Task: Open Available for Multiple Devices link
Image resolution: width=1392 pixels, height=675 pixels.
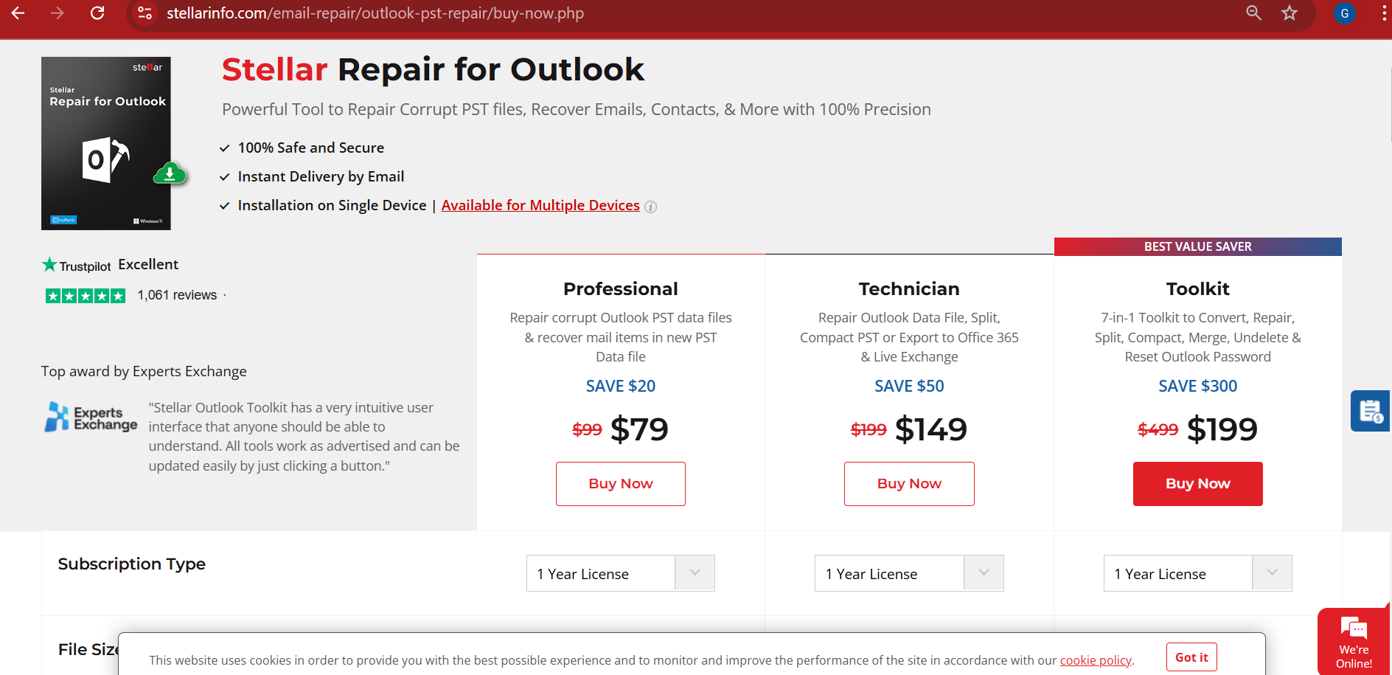Action: [x=540, y=205]
